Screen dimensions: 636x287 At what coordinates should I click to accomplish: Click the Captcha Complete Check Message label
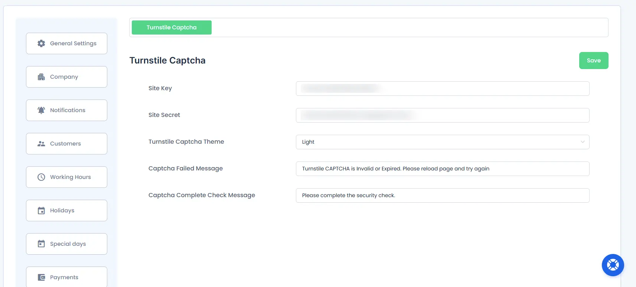click(202, 195)
